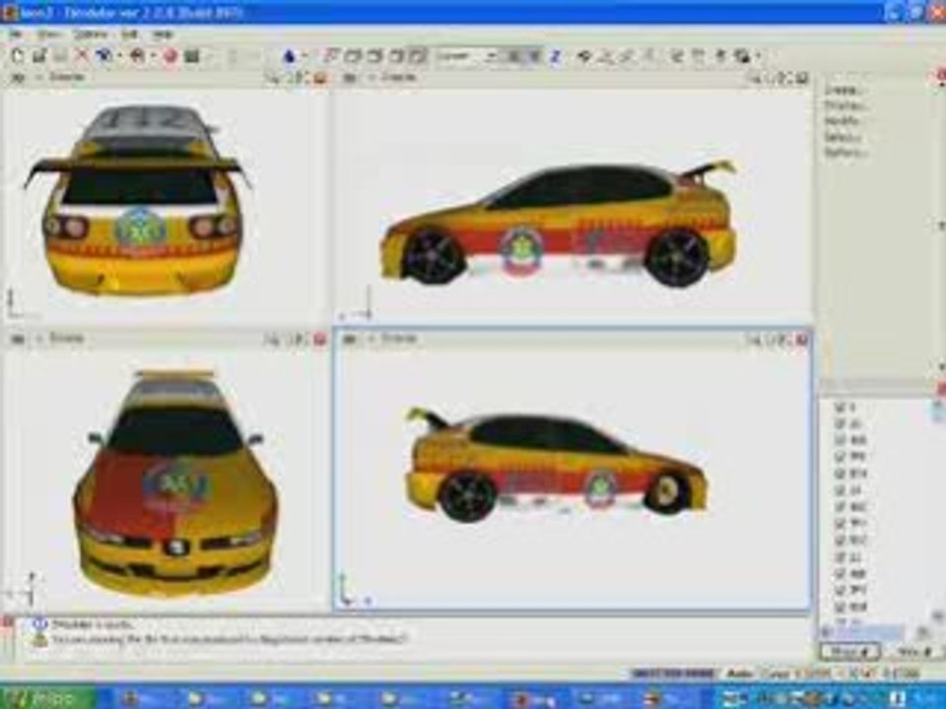Click the blue tool icon beside the red X
This screenshot has height=709, width=946.
click(x=103, y=56)
